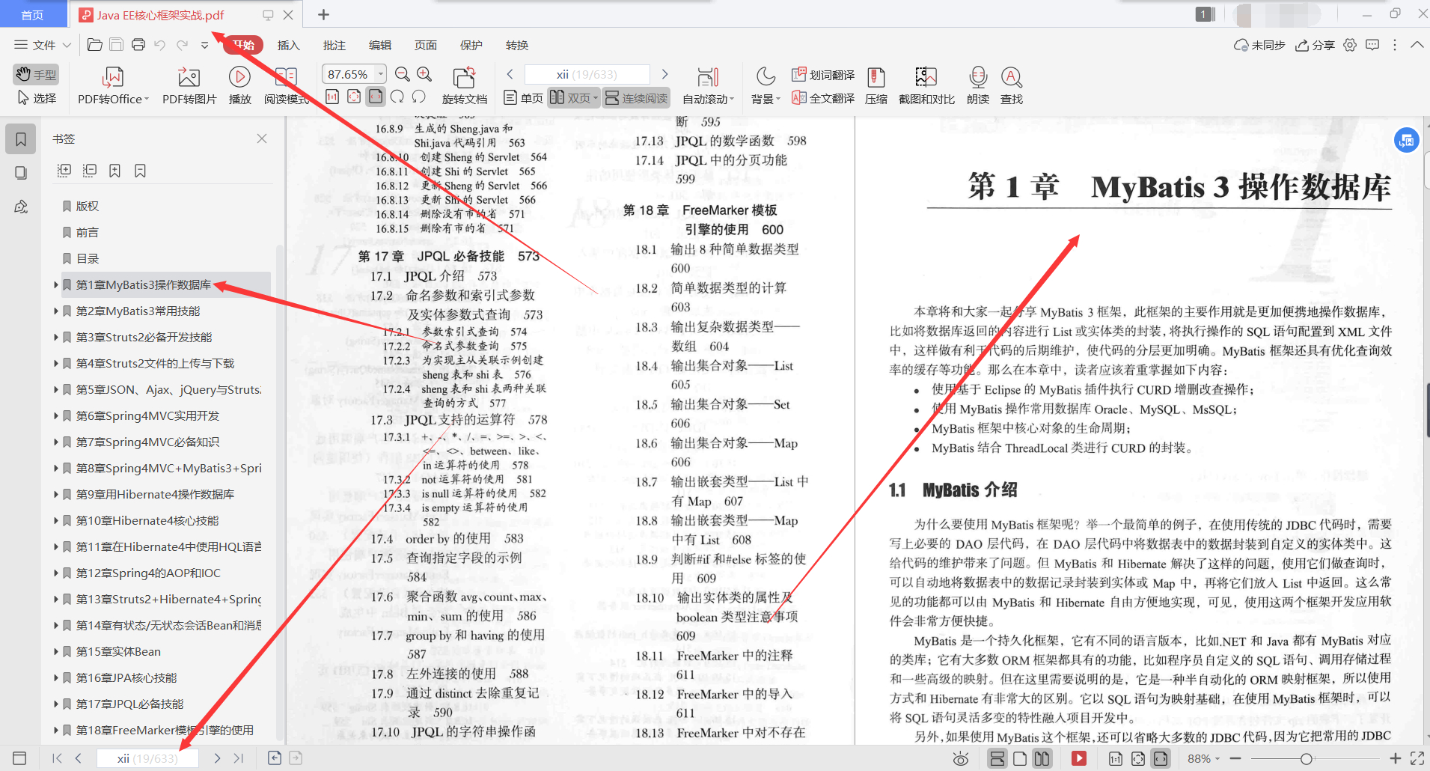This screenshot has width=1430, height=771.
Task: Open the quick access customize dropdown arrow
Action: click(205, 45)
